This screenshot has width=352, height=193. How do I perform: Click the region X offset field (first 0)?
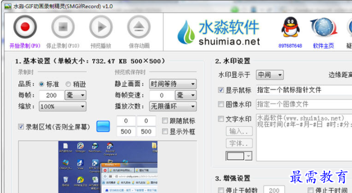click(x=126, y=121)
